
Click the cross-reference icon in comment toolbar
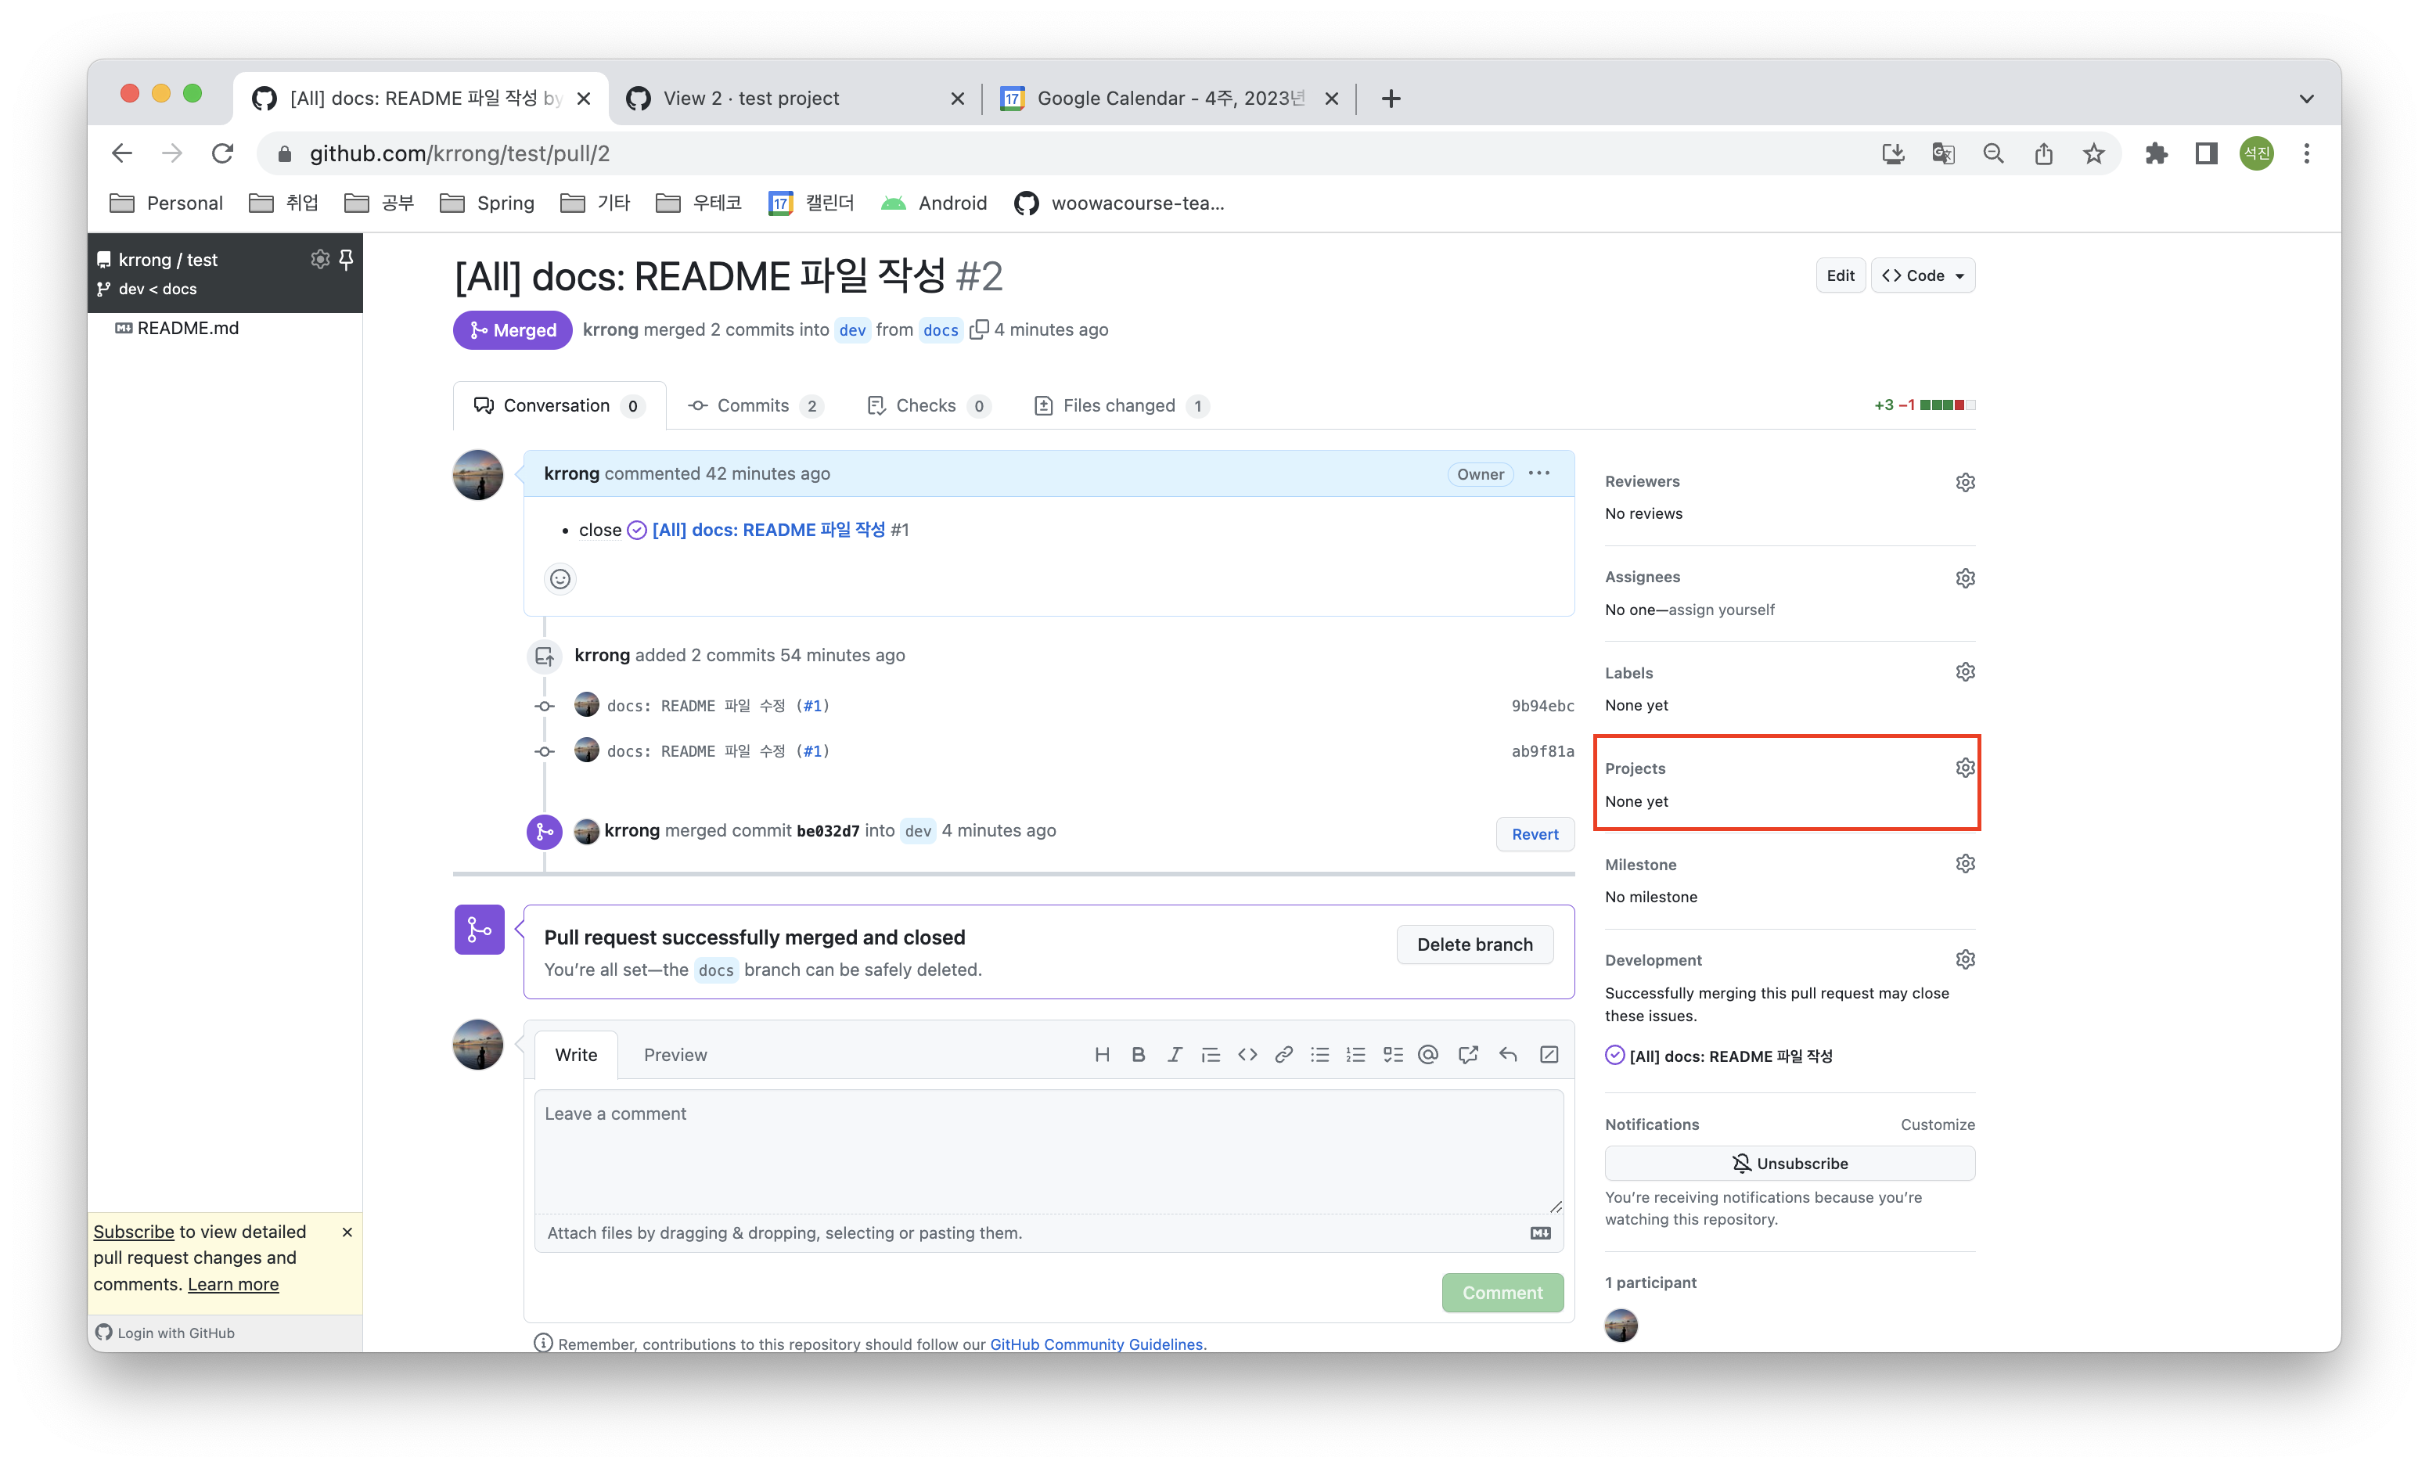(1469, 1055)
